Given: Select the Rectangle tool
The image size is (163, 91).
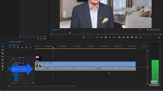Looking at the screenshot, I should (x=3, y=63).
